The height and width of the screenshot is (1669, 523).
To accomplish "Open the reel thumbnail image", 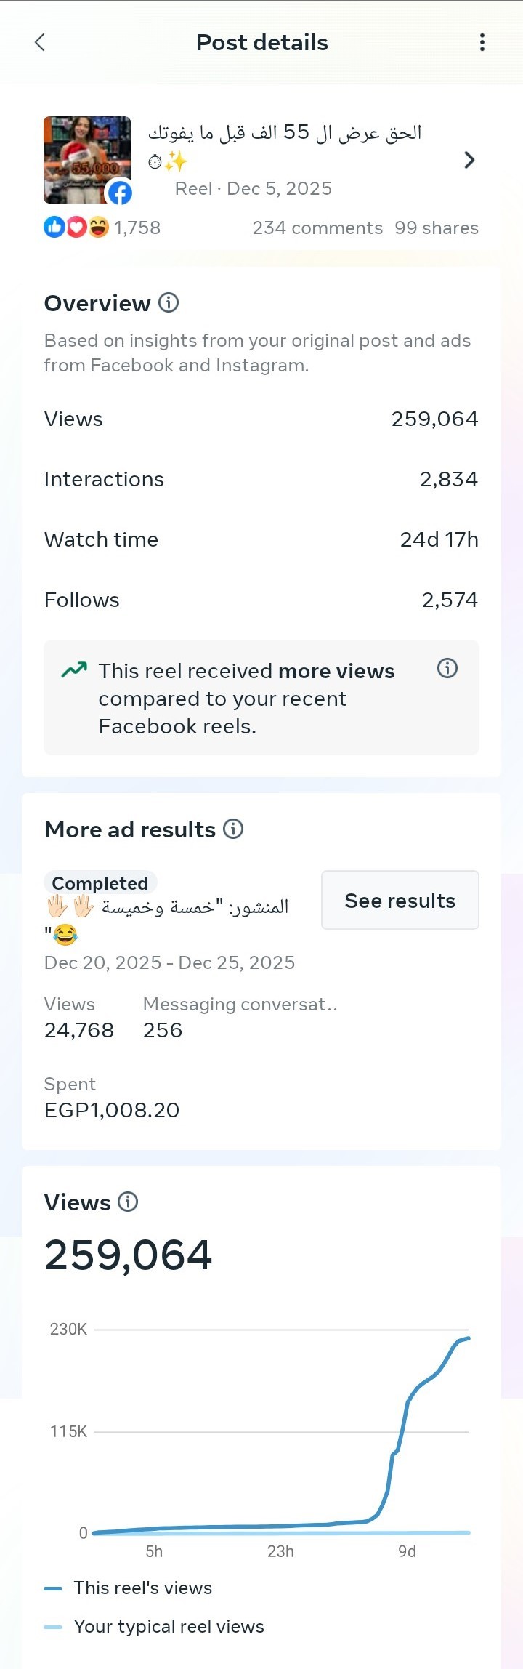I will 87,160.
